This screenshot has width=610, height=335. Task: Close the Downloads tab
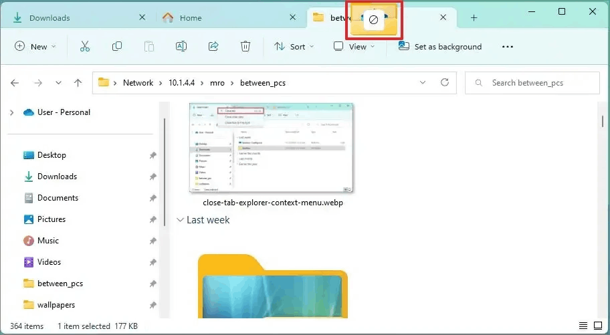click(142, 17)
